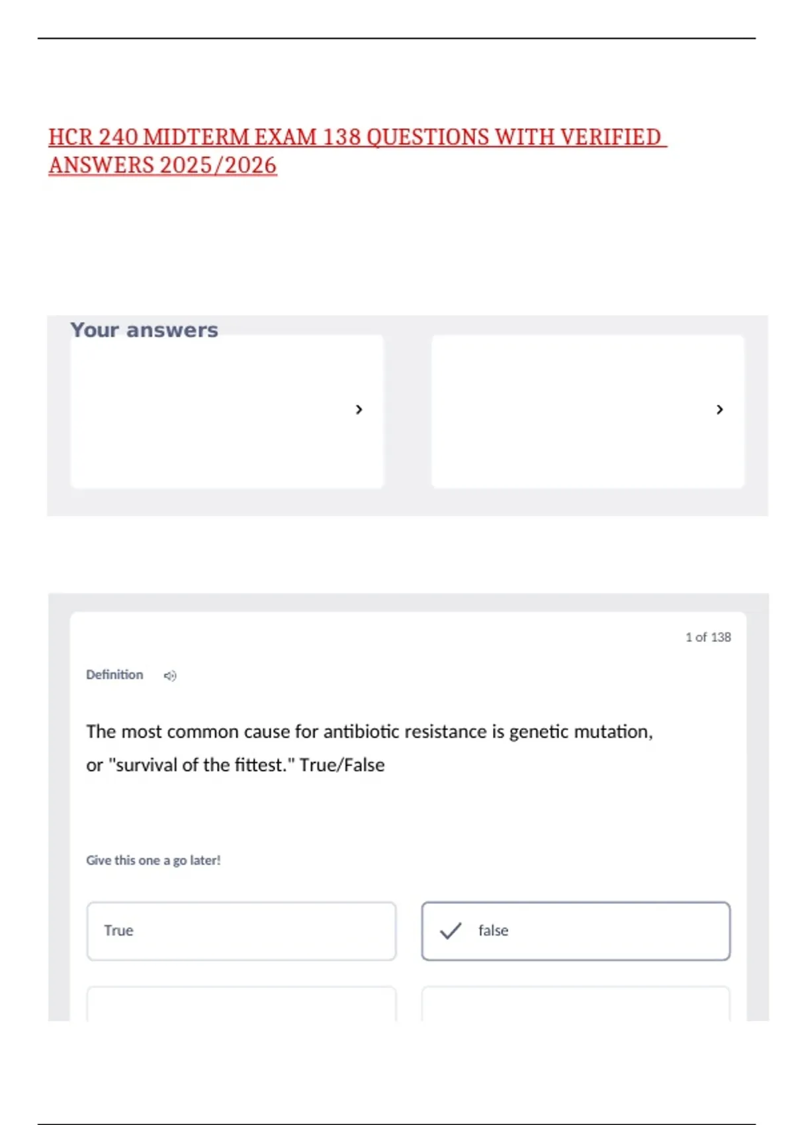Choose the partially visible bottom-right answer option
Screen dimensions: 794x1125
[576, 1004]
